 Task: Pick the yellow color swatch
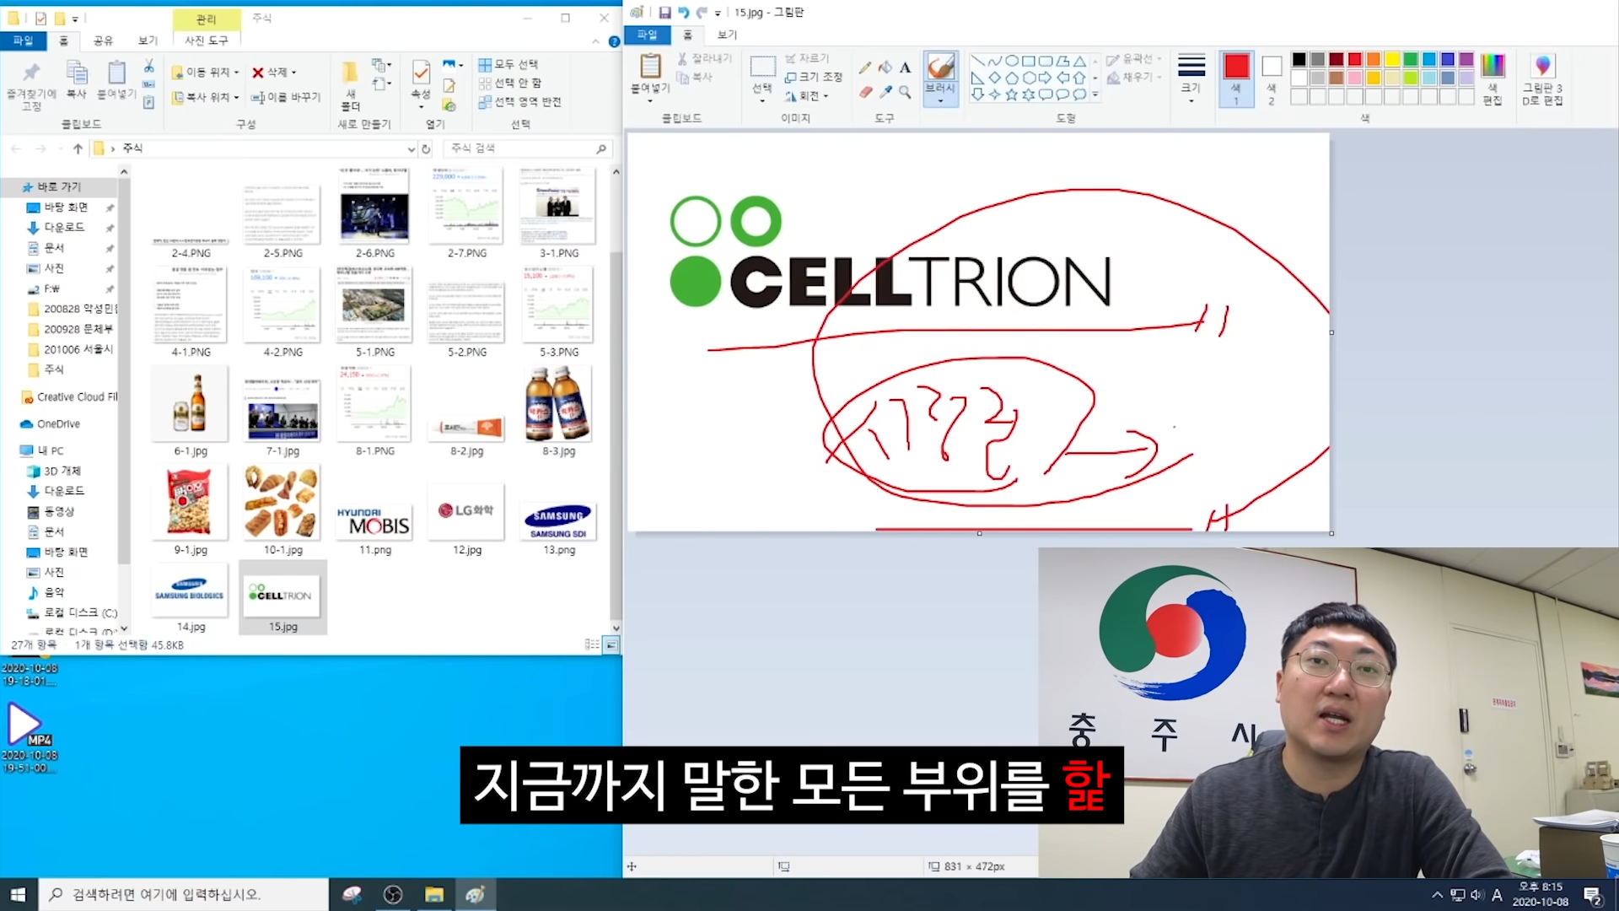point(1391,59)
